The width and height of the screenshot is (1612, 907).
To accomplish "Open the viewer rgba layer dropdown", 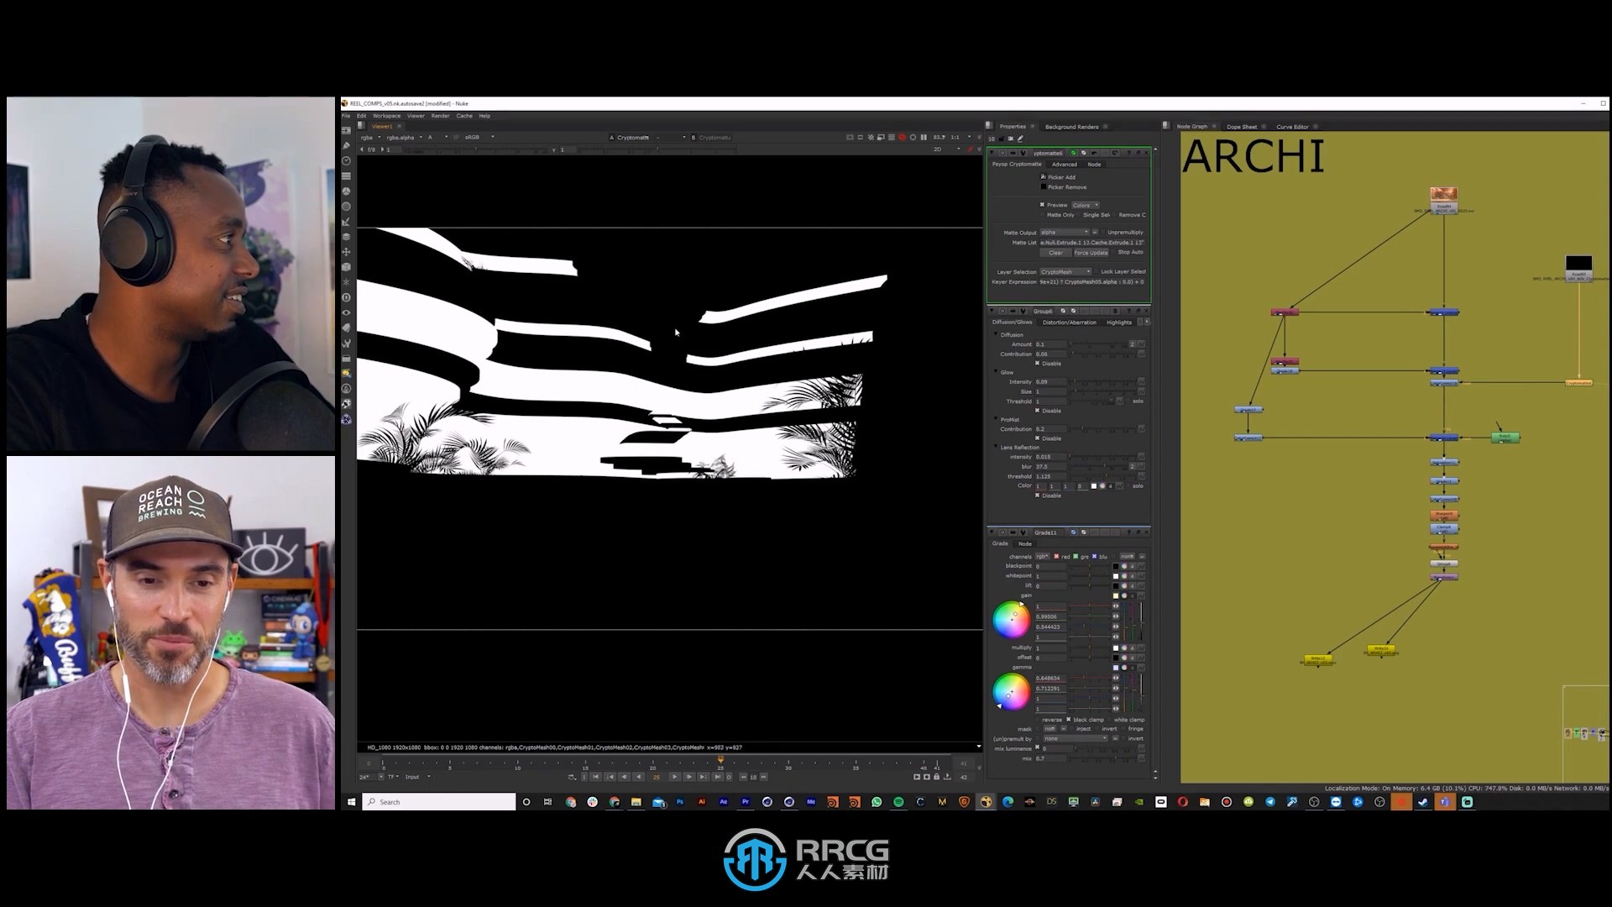I will 370,138.
